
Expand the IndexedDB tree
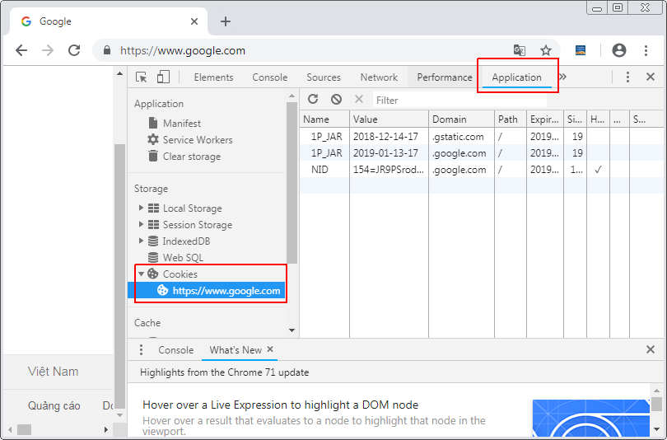click(x=141, y=241)
